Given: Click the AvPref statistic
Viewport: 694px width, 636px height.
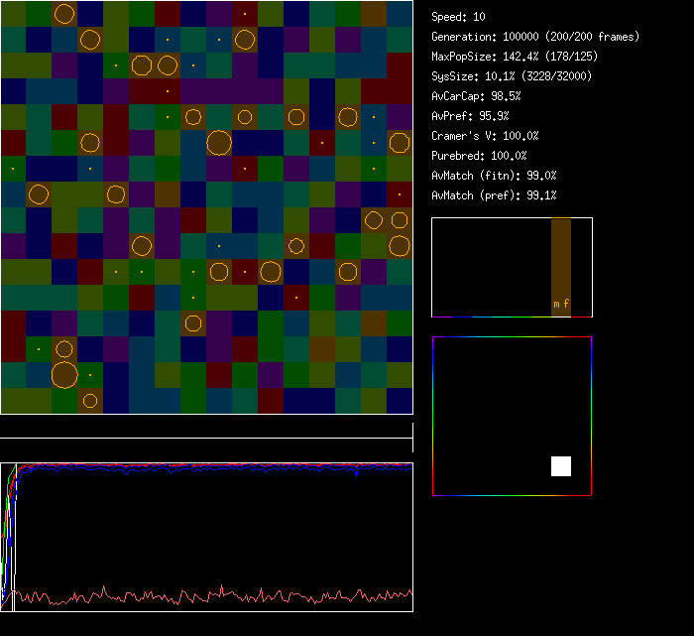Looking at the screenshot, I should click(470, 116).
